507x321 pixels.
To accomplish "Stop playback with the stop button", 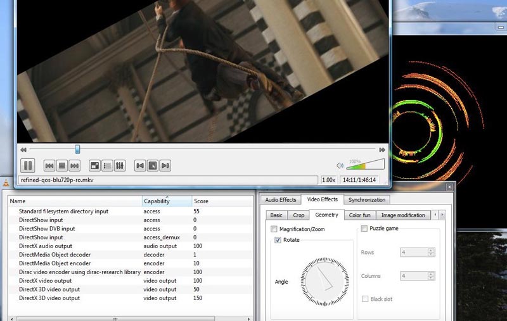I will point(61,166).
